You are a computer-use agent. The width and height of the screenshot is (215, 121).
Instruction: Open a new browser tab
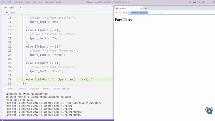point(146,8)
